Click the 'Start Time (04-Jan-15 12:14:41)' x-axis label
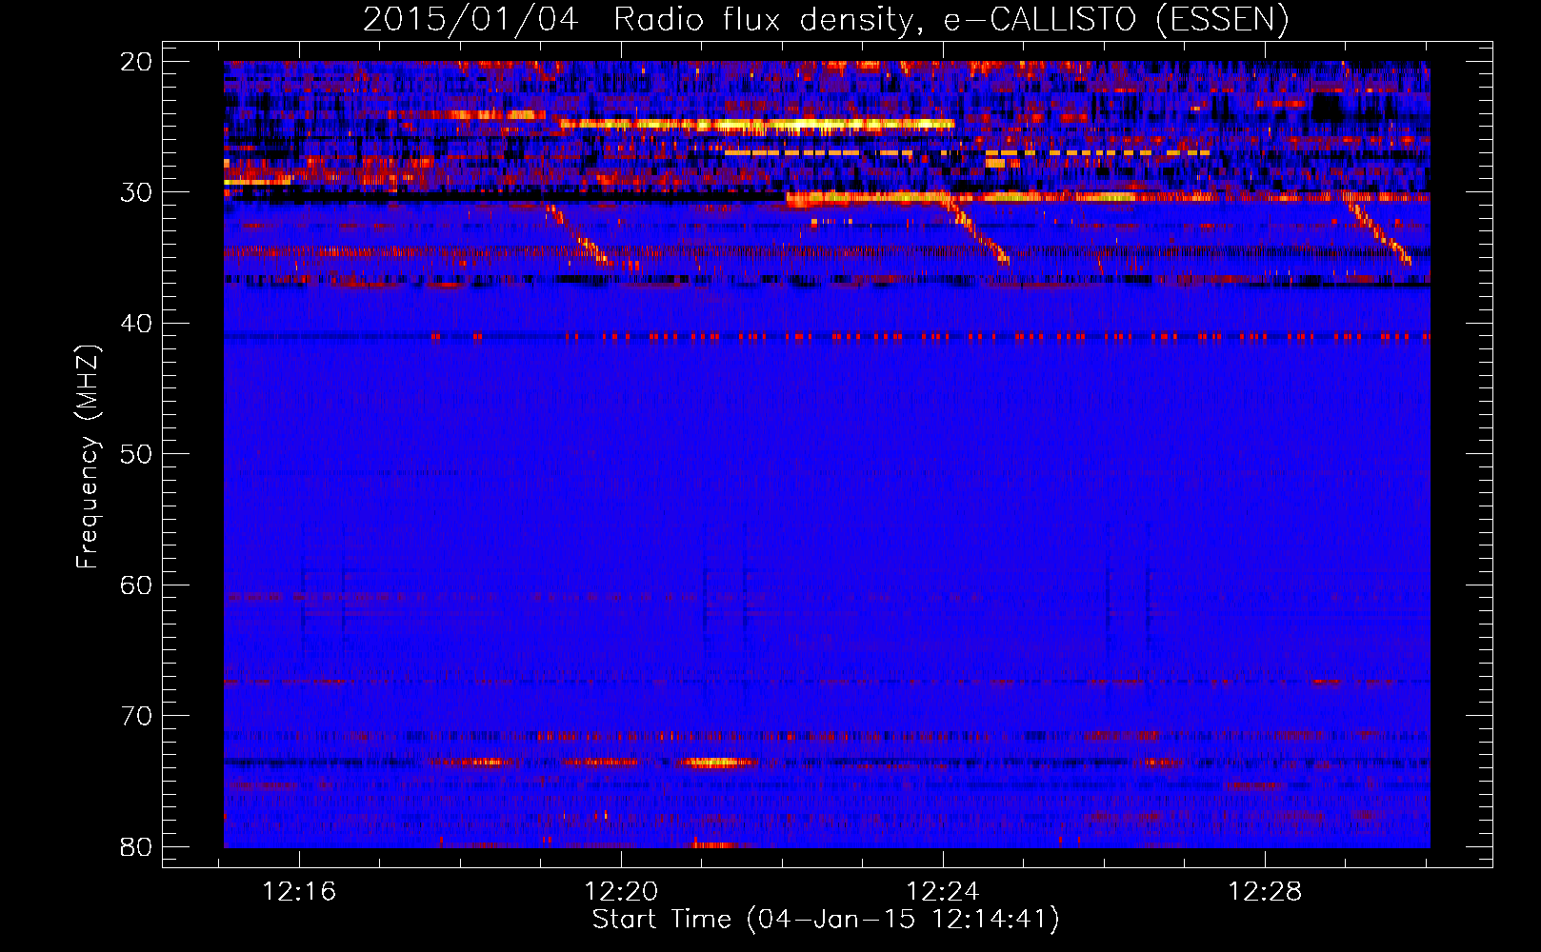1541x952 pixels. coord(826,920)
